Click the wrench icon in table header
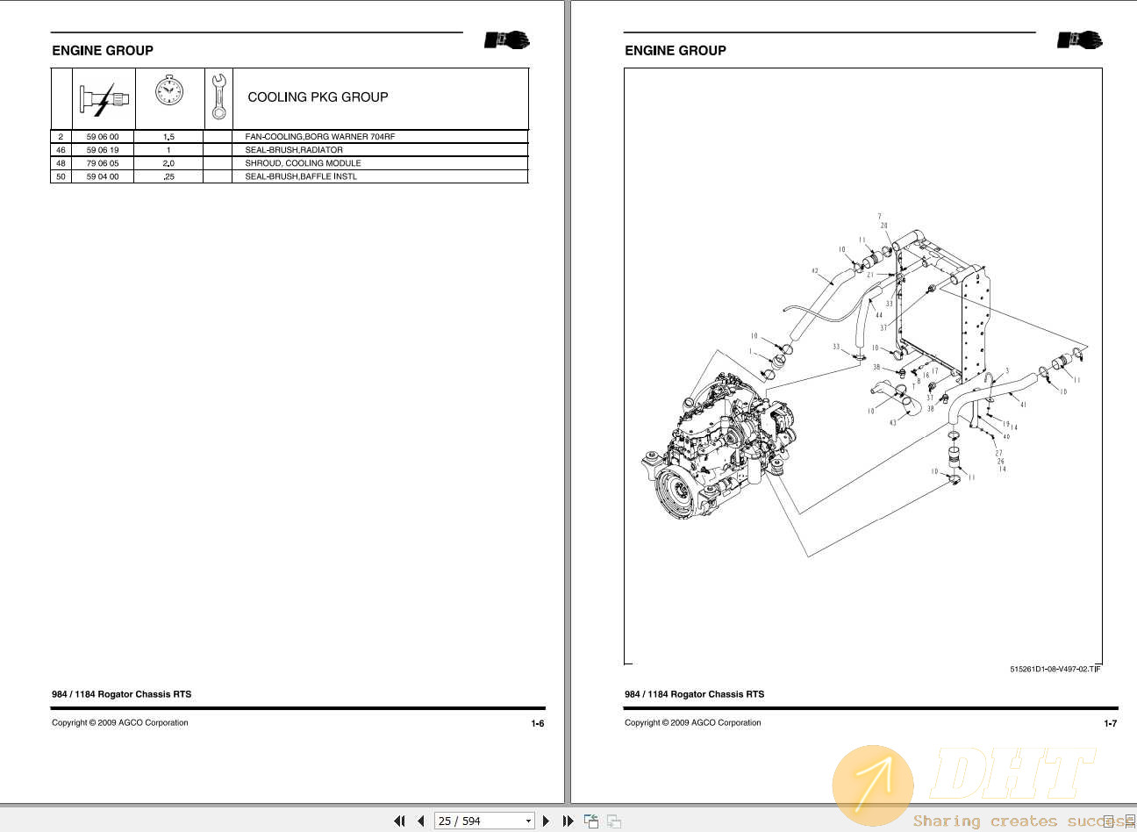Screen dimensions: 1137x832 point(218,97)
